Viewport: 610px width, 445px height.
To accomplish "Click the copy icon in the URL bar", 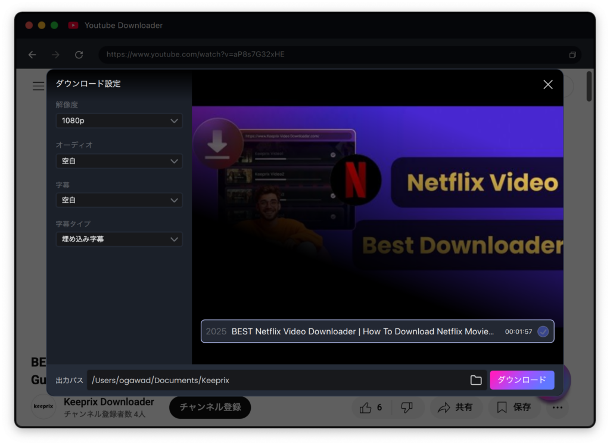I will click(x=572, y=55).
